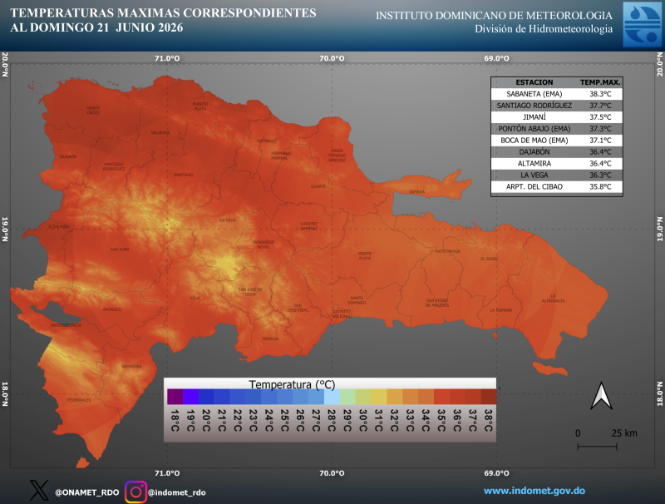The image size is (665, 504).
Task: Select the LA VEGA table row
Action: click(557, 175)
